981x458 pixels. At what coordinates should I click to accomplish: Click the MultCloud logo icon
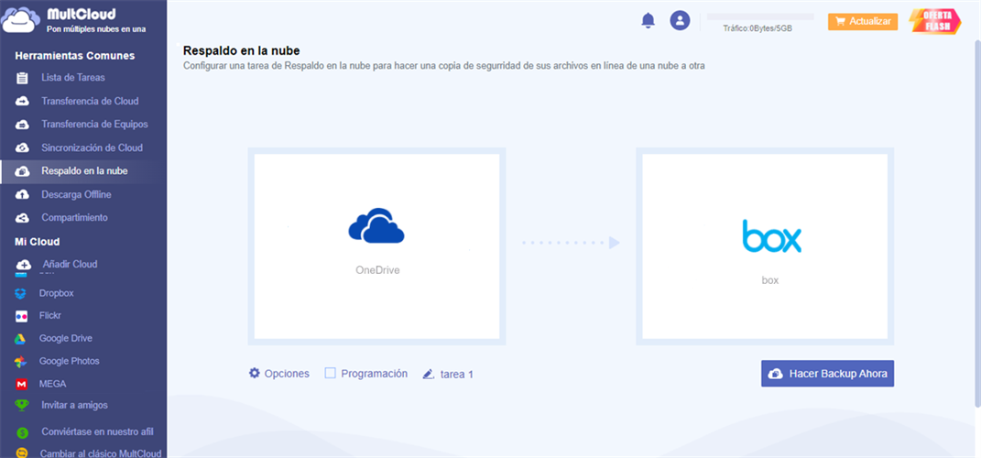[x=21, y=19]
